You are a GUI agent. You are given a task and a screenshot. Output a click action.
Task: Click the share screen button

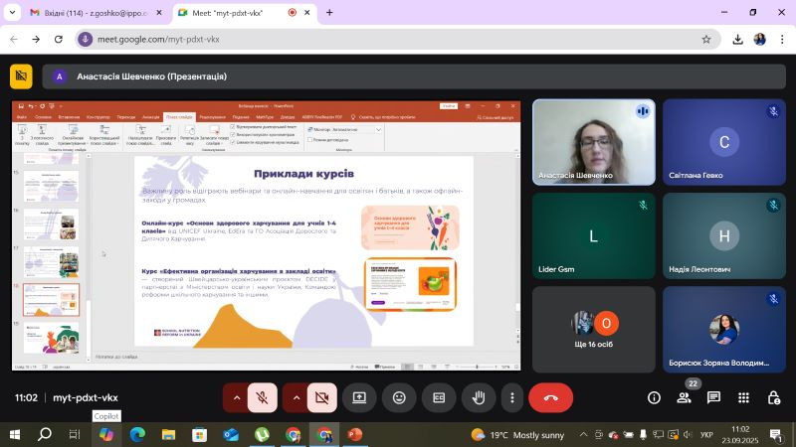tap(359, 397)
